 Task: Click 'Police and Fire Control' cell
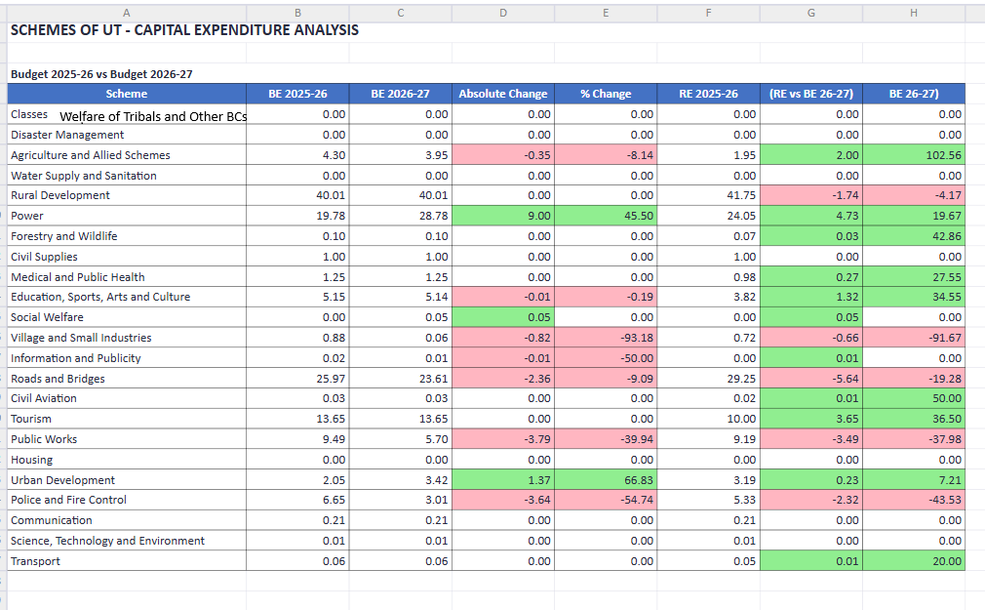126,500
